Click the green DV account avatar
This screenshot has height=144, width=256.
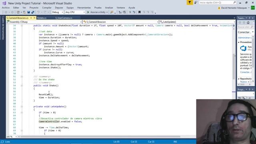point(253,8)
